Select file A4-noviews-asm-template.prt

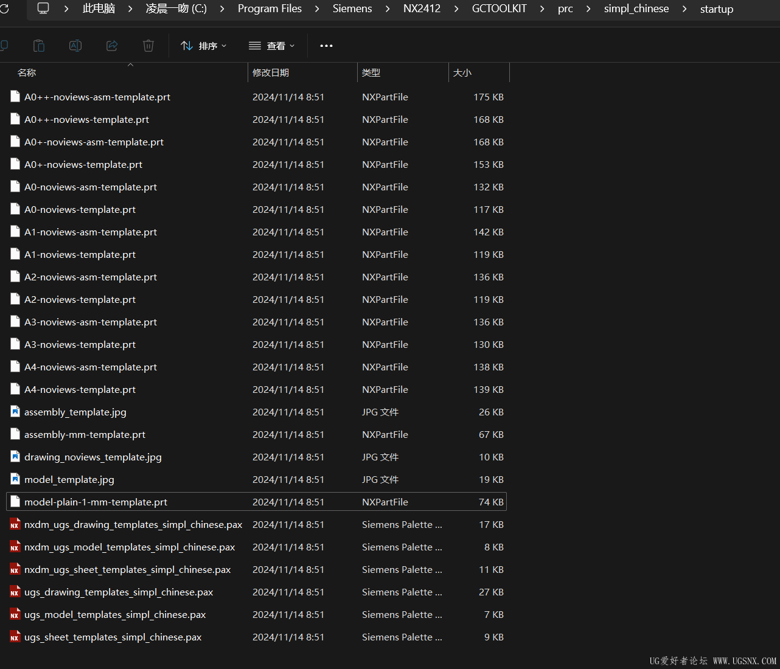[x=256, y=367]
